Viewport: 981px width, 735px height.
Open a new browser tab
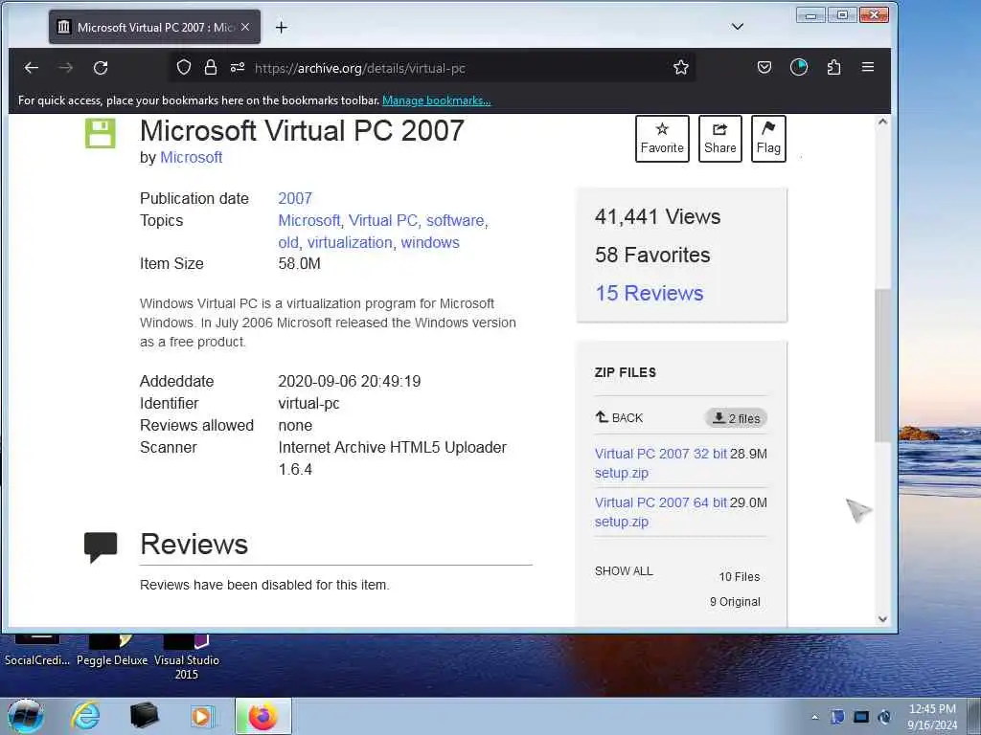pos(282,28)
